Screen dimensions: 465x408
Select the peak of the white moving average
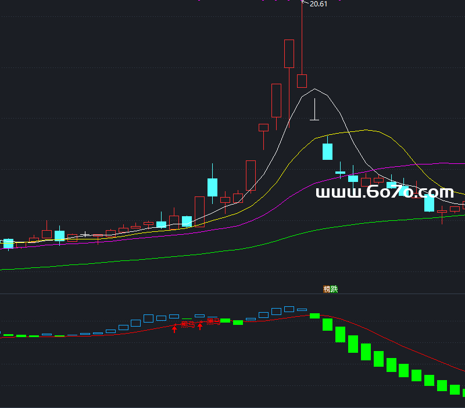314,90
